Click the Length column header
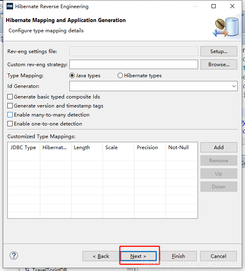Image resolution: width=245 pixels, height=271 pixels. pos(87,148)
